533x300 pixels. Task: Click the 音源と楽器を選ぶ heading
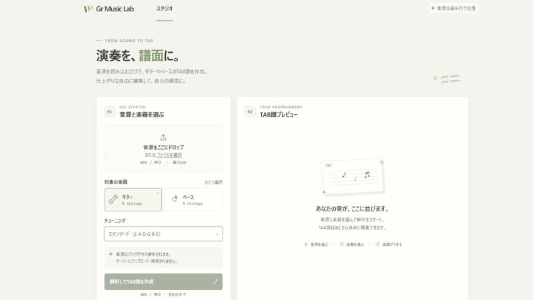tap(142, 115)
